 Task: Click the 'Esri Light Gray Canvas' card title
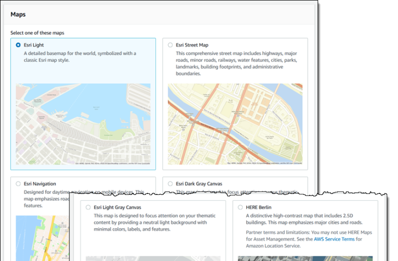click(x=117, y=207)
